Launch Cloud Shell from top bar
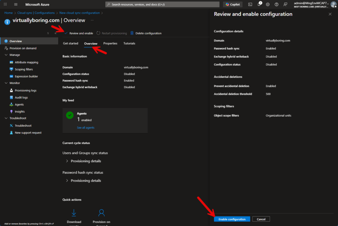The height and width of the screenshot is (226, 338). point(250,4)
